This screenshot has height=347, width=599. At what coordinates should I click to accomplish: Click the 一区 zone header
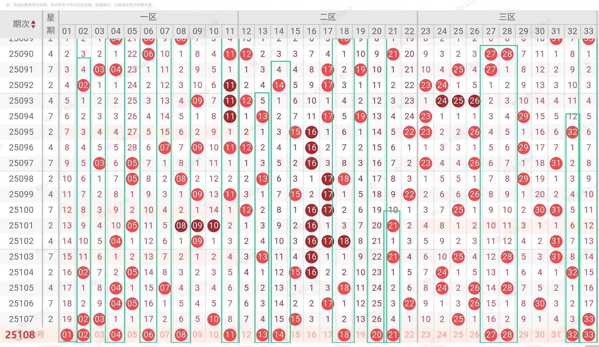pyautogui.click(x=148, y=17)
